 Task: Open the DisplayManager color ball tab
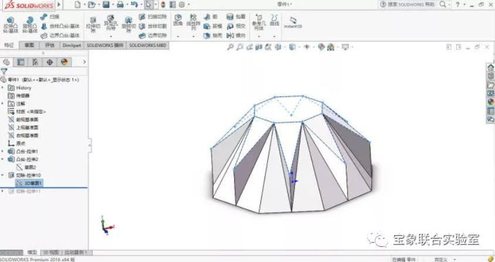click(65, 62)
